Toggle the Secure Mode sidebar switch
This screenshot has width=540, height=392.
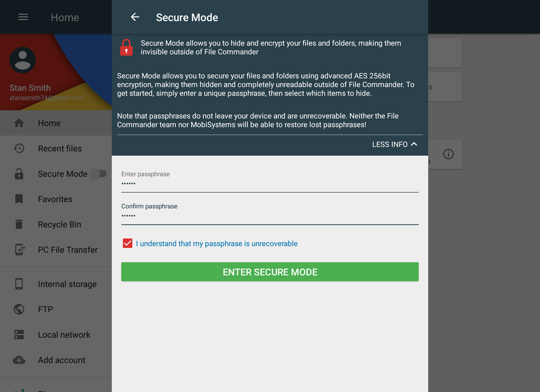click(97, 174)
